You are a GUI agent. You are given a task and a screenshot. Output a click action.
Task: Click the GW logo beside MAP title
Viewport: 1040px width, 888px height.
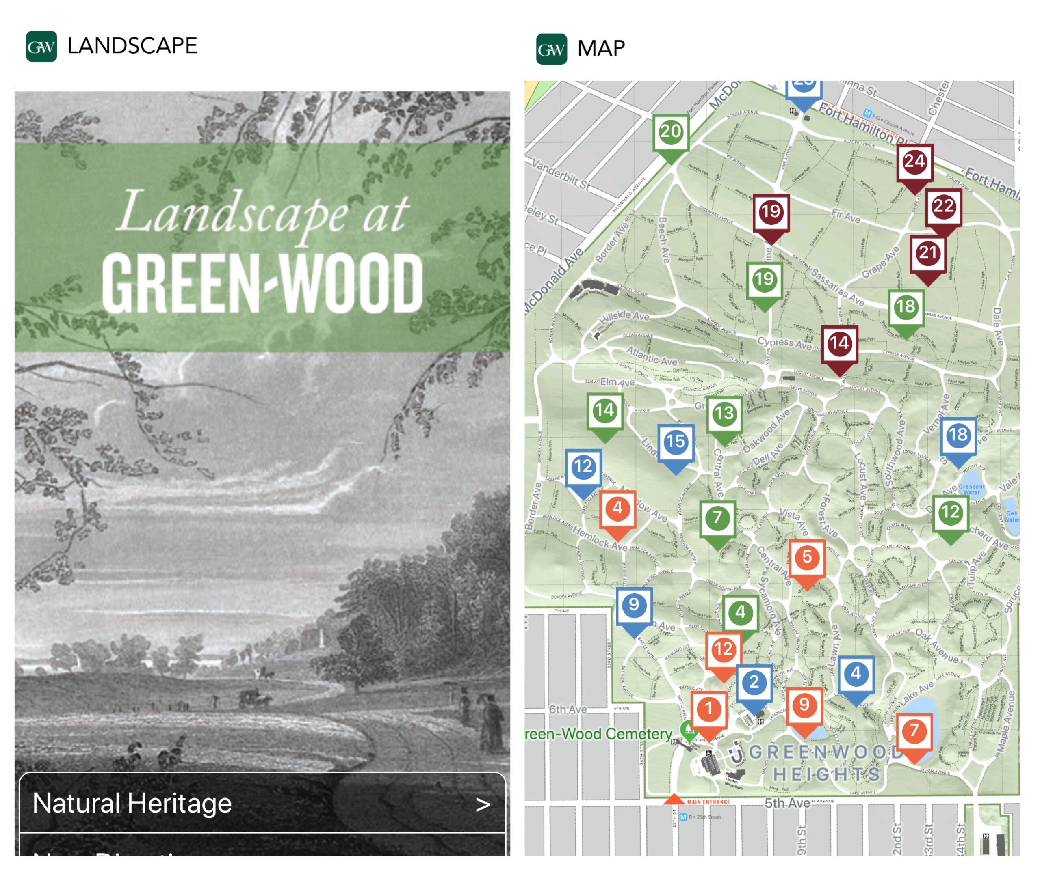551,49
